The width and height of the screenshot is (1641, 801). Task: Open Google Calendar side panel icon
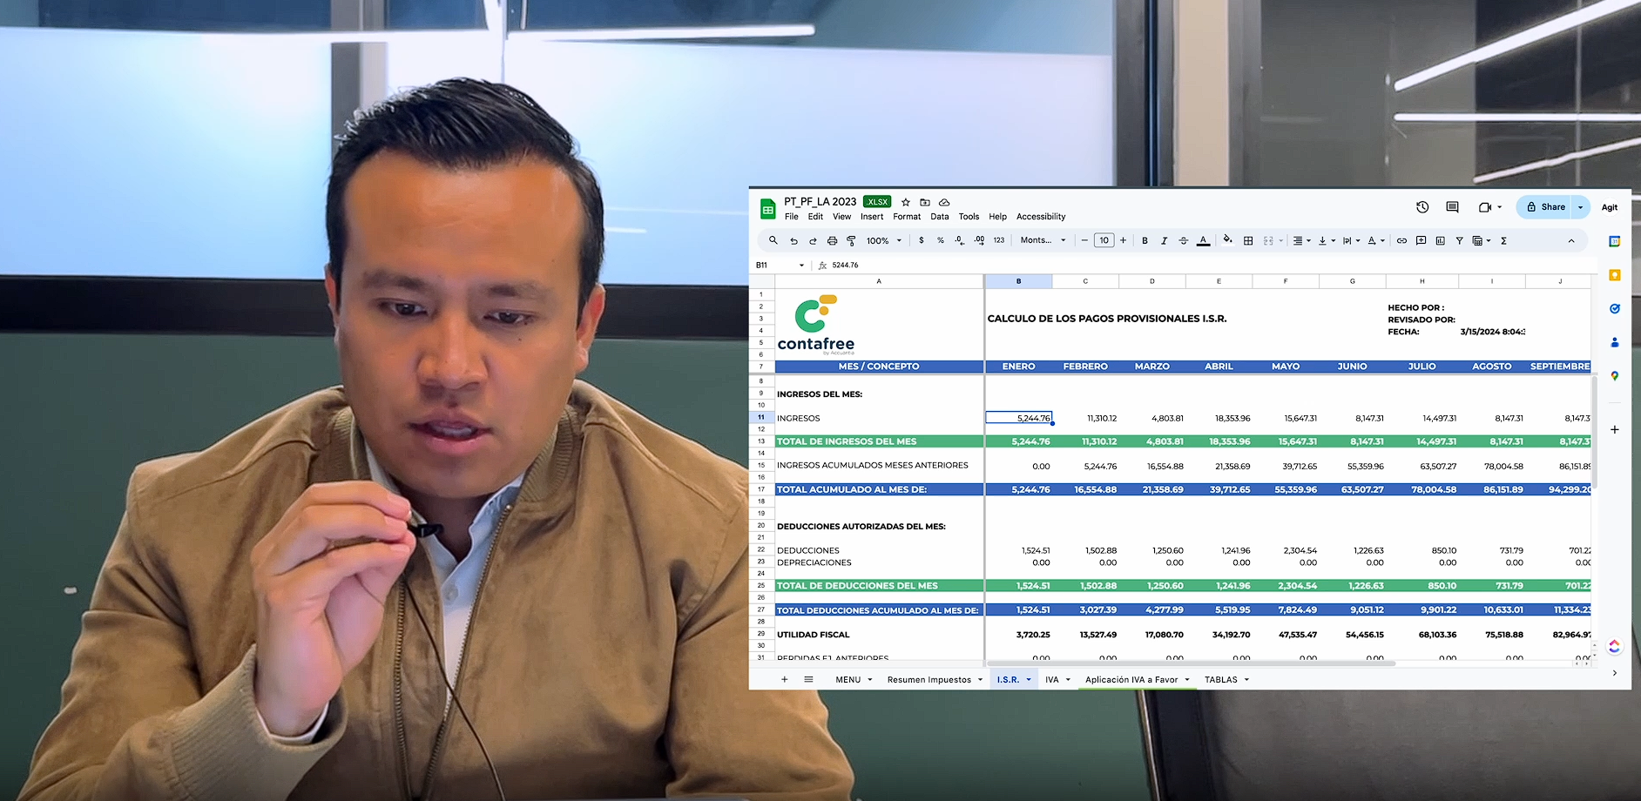pyautogui.click(x=1614, y=241)
